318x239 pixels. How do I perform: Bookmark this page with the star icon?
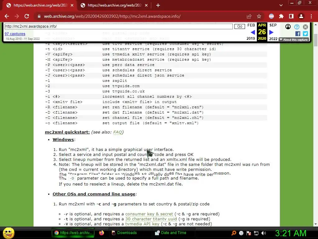[259, 16]
